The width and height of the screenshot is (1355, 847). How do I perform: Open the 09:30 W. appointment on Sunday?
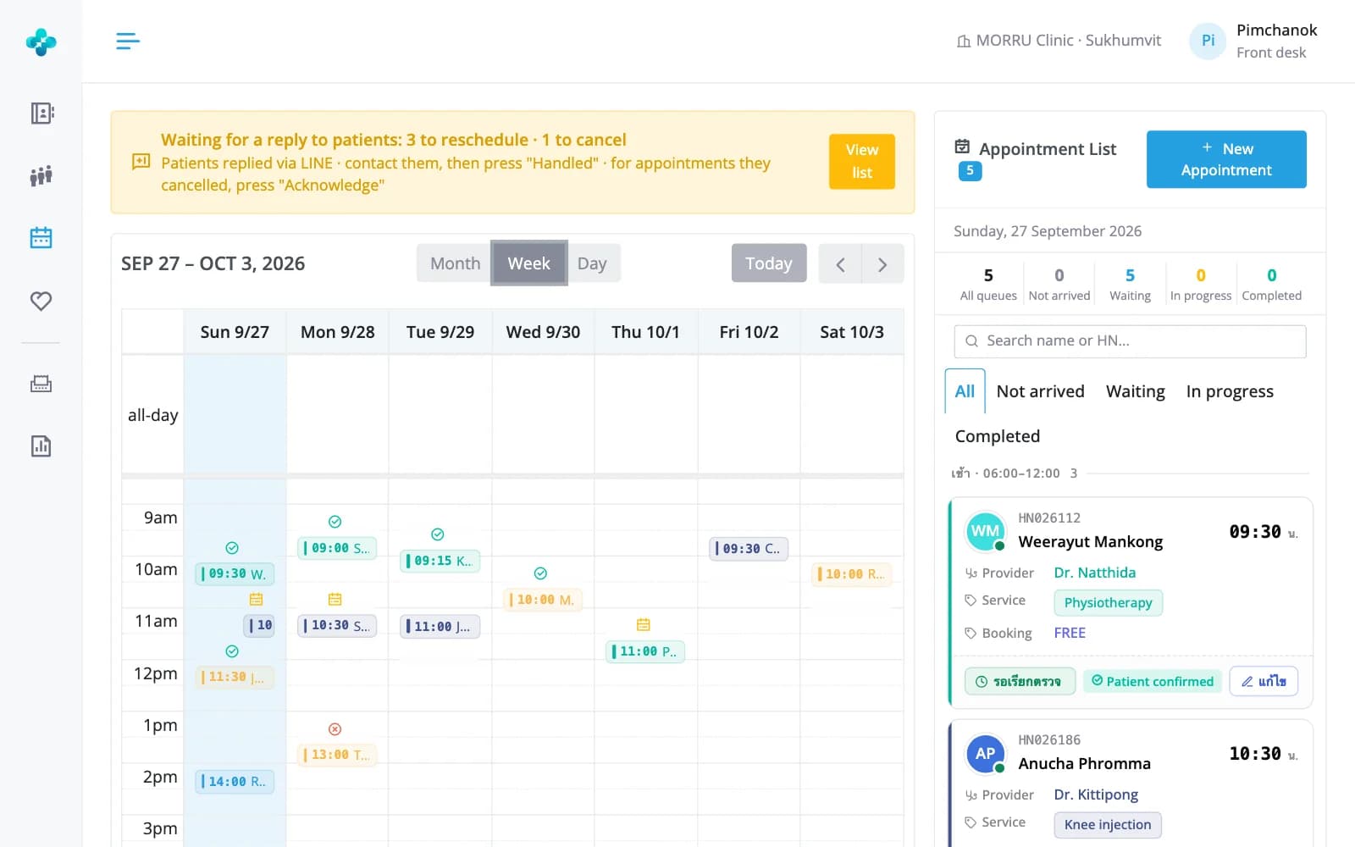(235, 573)
